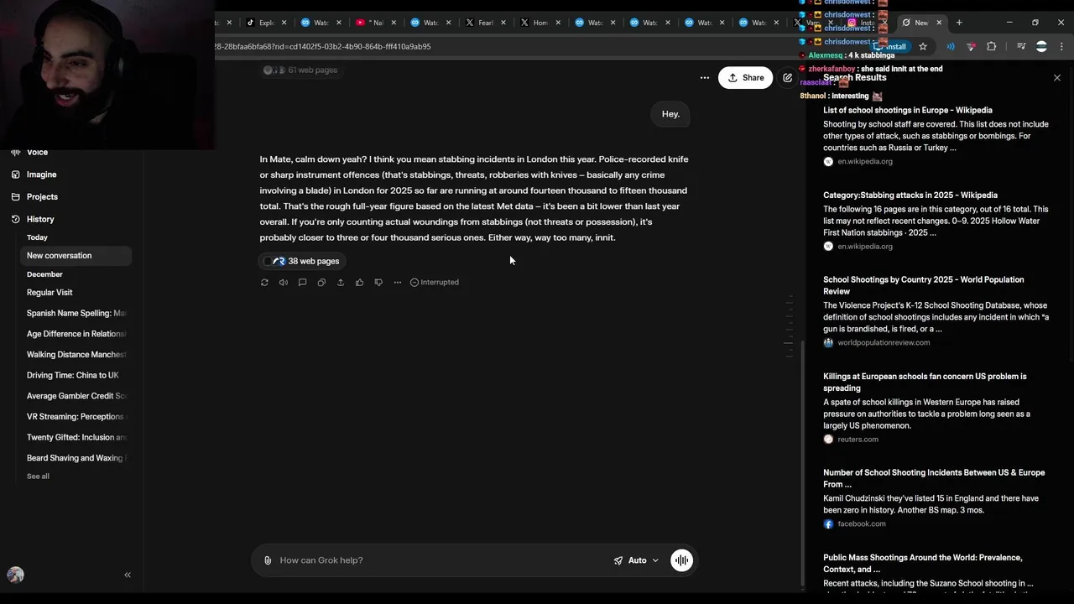
Task: Open the 61 web pages sources chip
Action: (300, 70)
